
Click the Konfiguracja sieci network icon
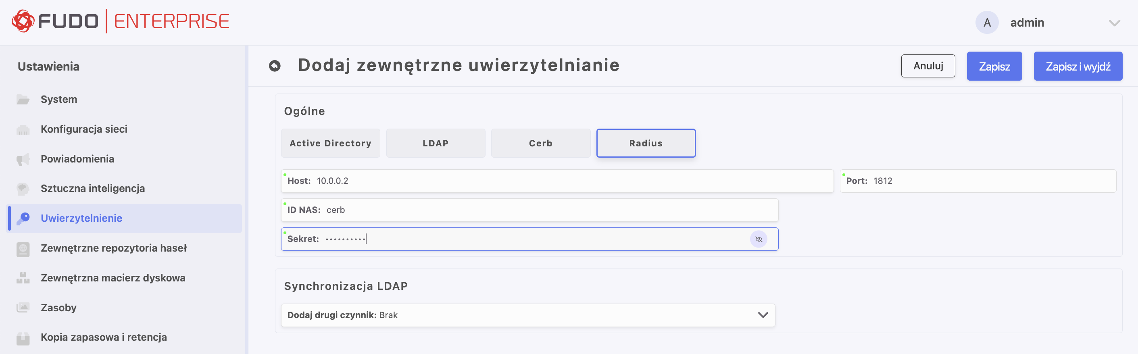23,129
